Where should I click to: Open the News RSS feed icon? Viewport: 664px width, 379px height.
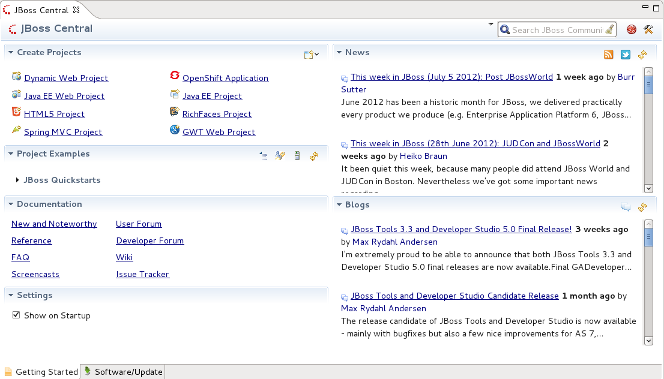609,55
